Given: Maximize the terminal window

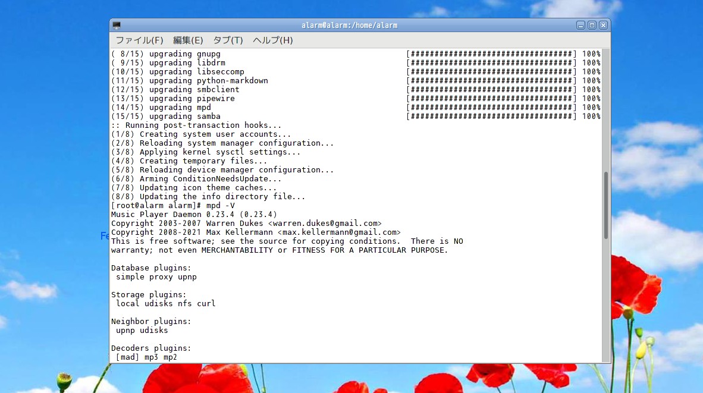Looking at the screenshot, I should tap(592, 26).
